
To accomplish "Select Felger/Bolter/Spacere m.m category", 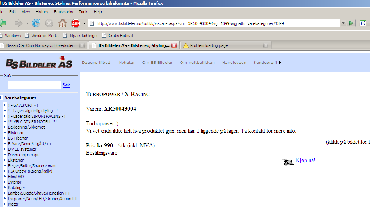I will [32, 166].
